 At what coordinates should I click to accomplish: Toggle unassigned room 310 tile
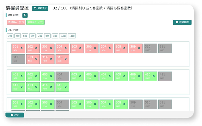(x=150, y=48)
